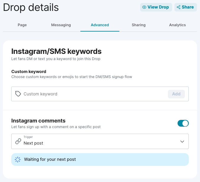
Task: Click the Drop details page title
Action: [x=31, y=8]
